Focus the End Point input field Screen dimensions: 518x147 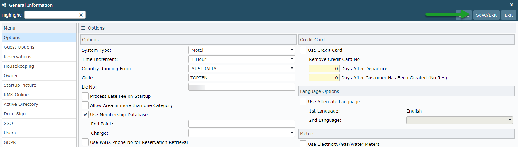pos(241,124)
